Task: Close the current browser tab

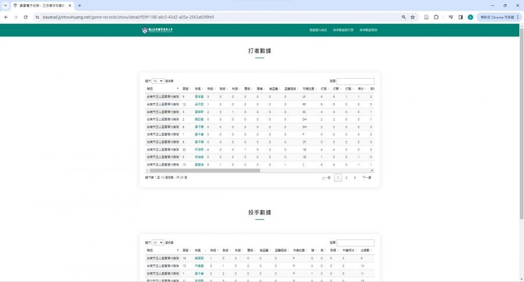Action: coord(70,5)
